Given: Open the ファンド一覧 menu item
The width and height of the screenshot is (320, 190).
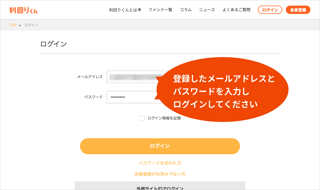Looking at the screenshot, I should click(x=160, y=10).
